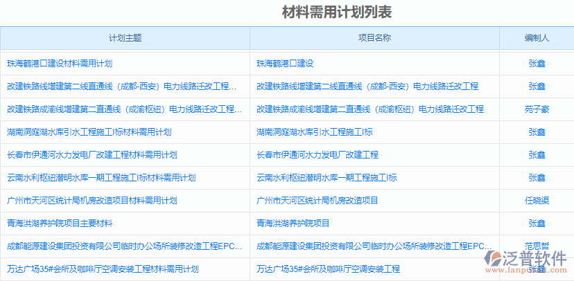Open 成都能源建设集团 project in 项目名称 column
This screenshot has width=574, height=281.
[374, 246]
